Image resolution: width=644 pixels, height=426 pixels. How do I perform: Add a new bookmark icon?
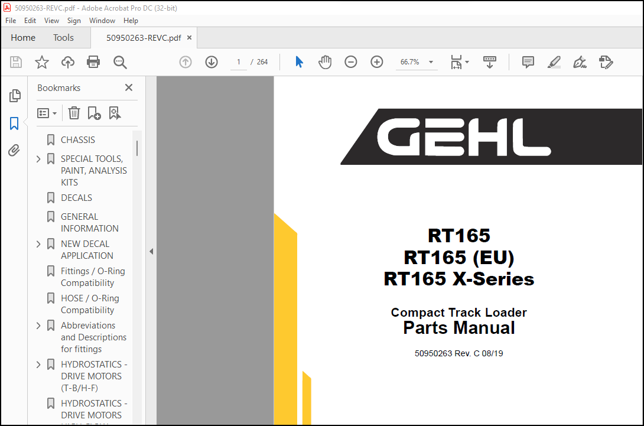tap(94, 113)
